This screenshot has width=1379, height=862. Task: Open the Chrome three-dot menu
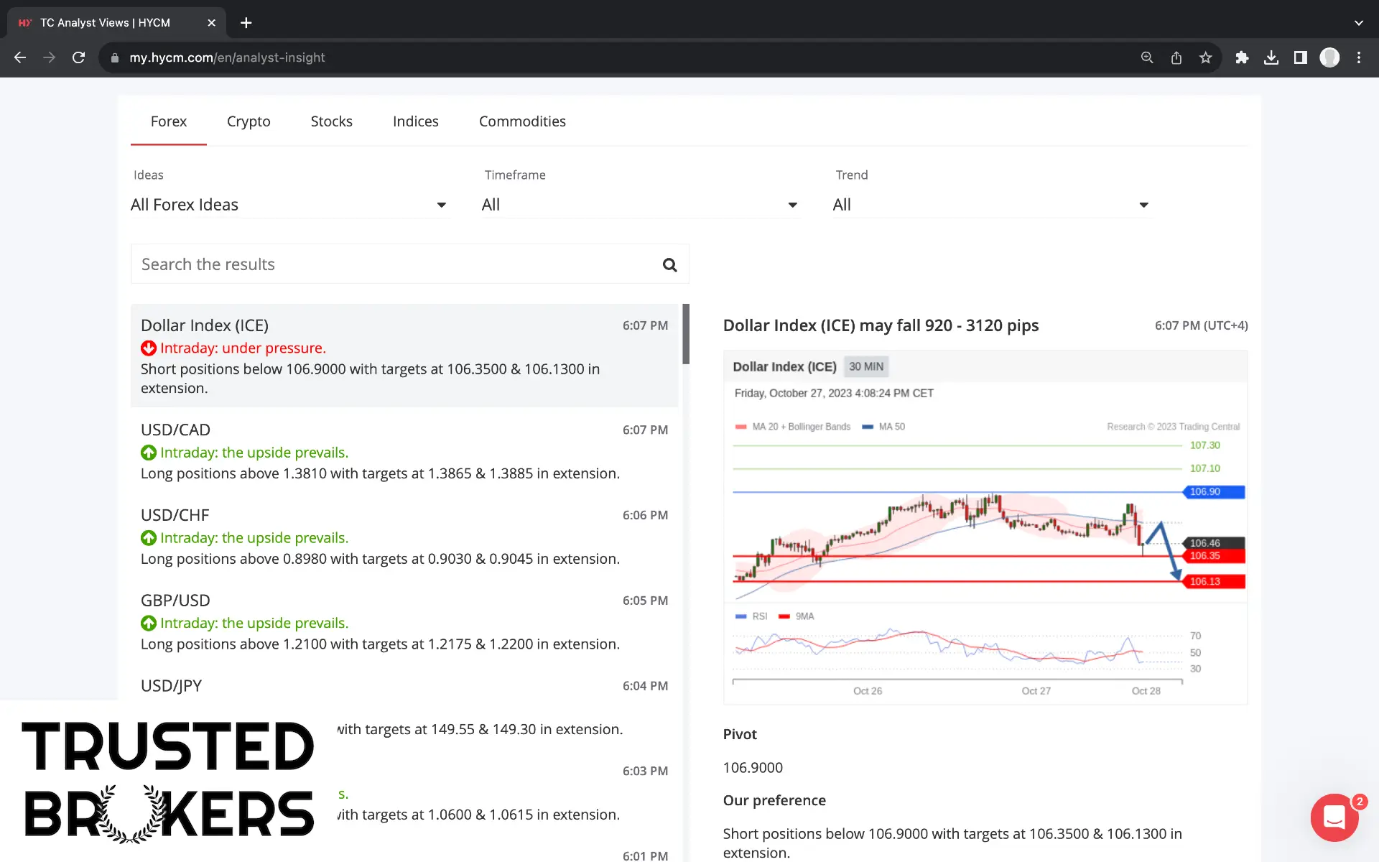[x=1359, y=57]
